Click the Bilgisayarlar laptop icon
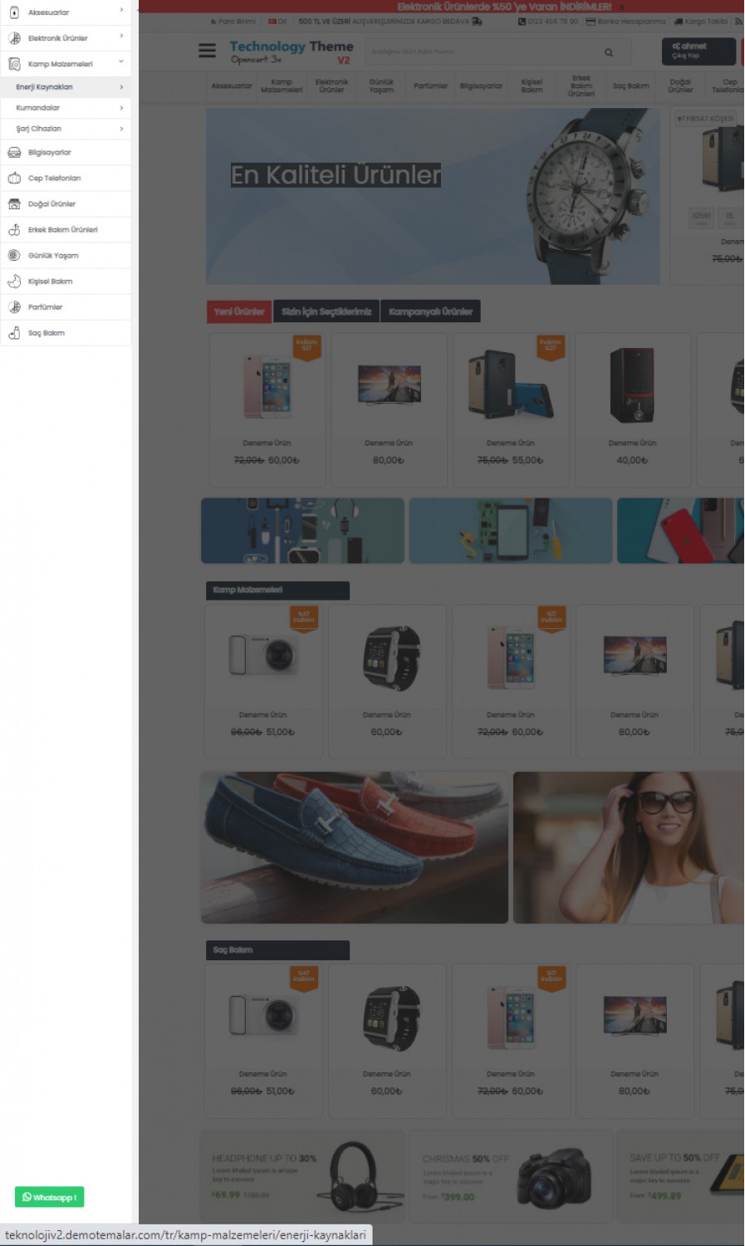Viewport: 745px width, 1246px height. click(x=14, y=153)
